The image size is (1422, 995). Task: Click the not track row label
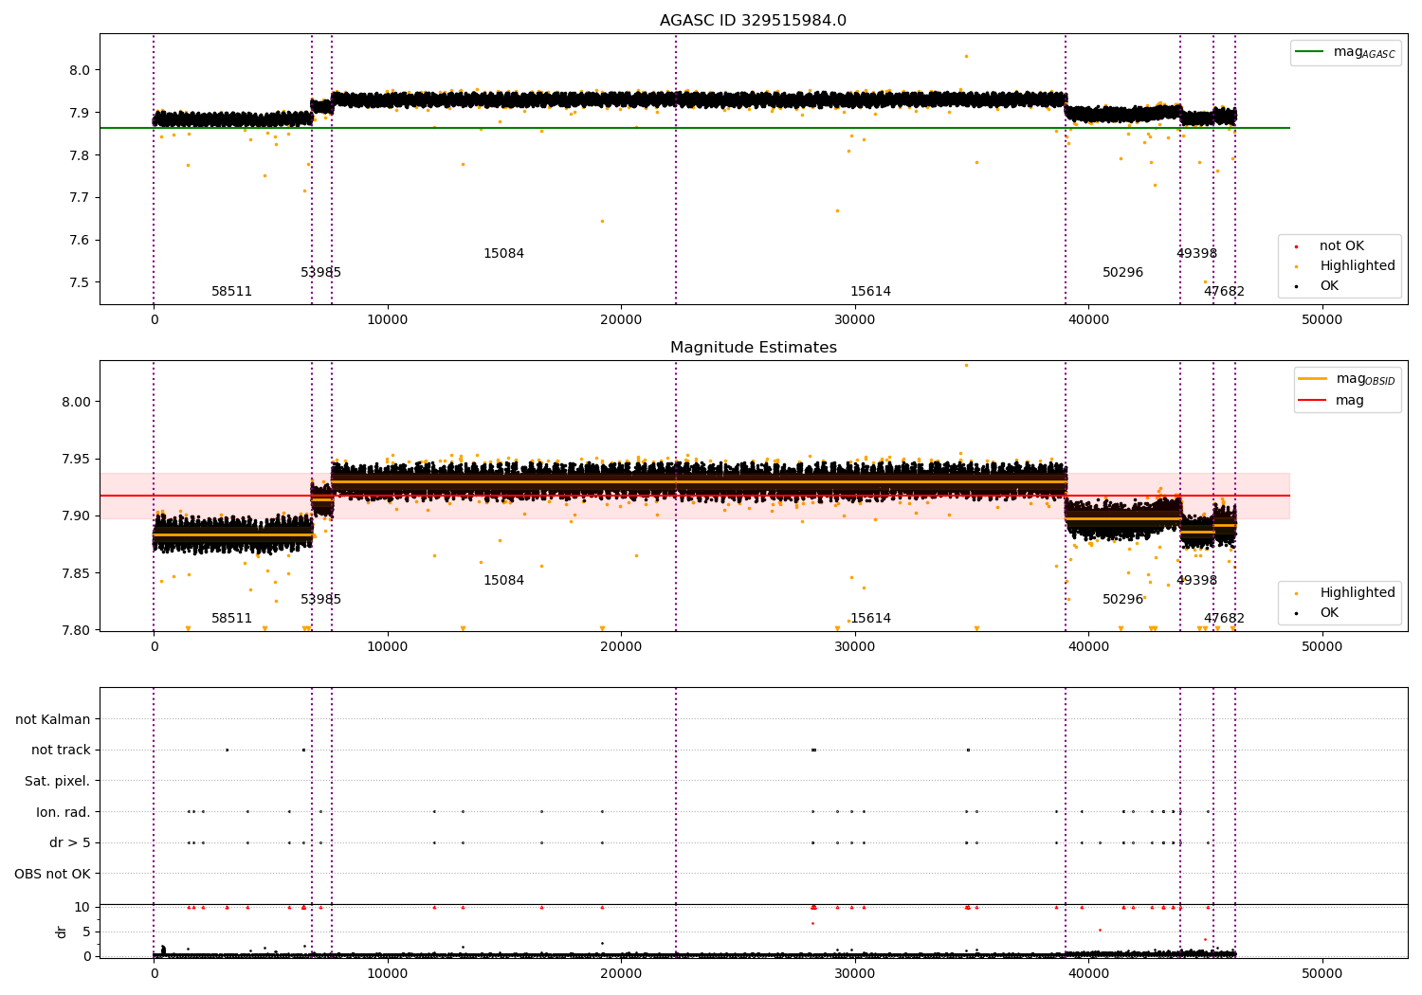pyautogui.click(x=61, y=750)
